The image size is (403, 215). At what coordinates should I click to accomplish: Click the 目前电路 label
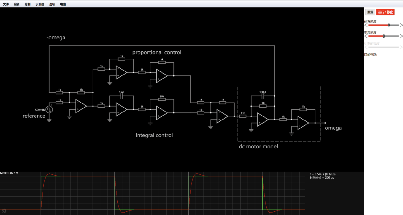pyautogui.click(x=371, y=55)
